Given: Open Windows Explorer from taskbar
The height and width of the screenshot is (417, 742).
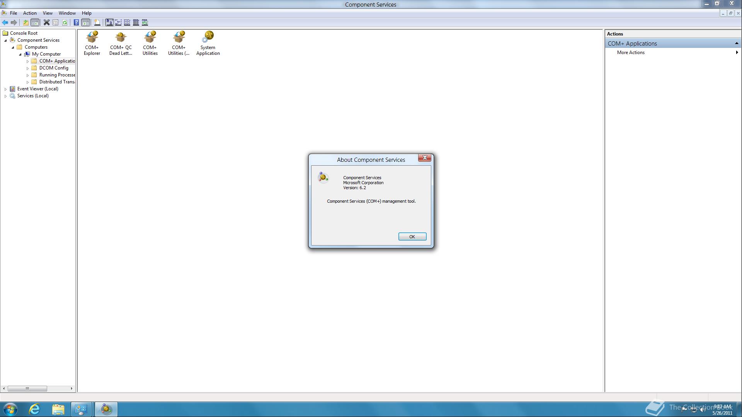Looking at the screenshot, I should [x=58, y=409].
